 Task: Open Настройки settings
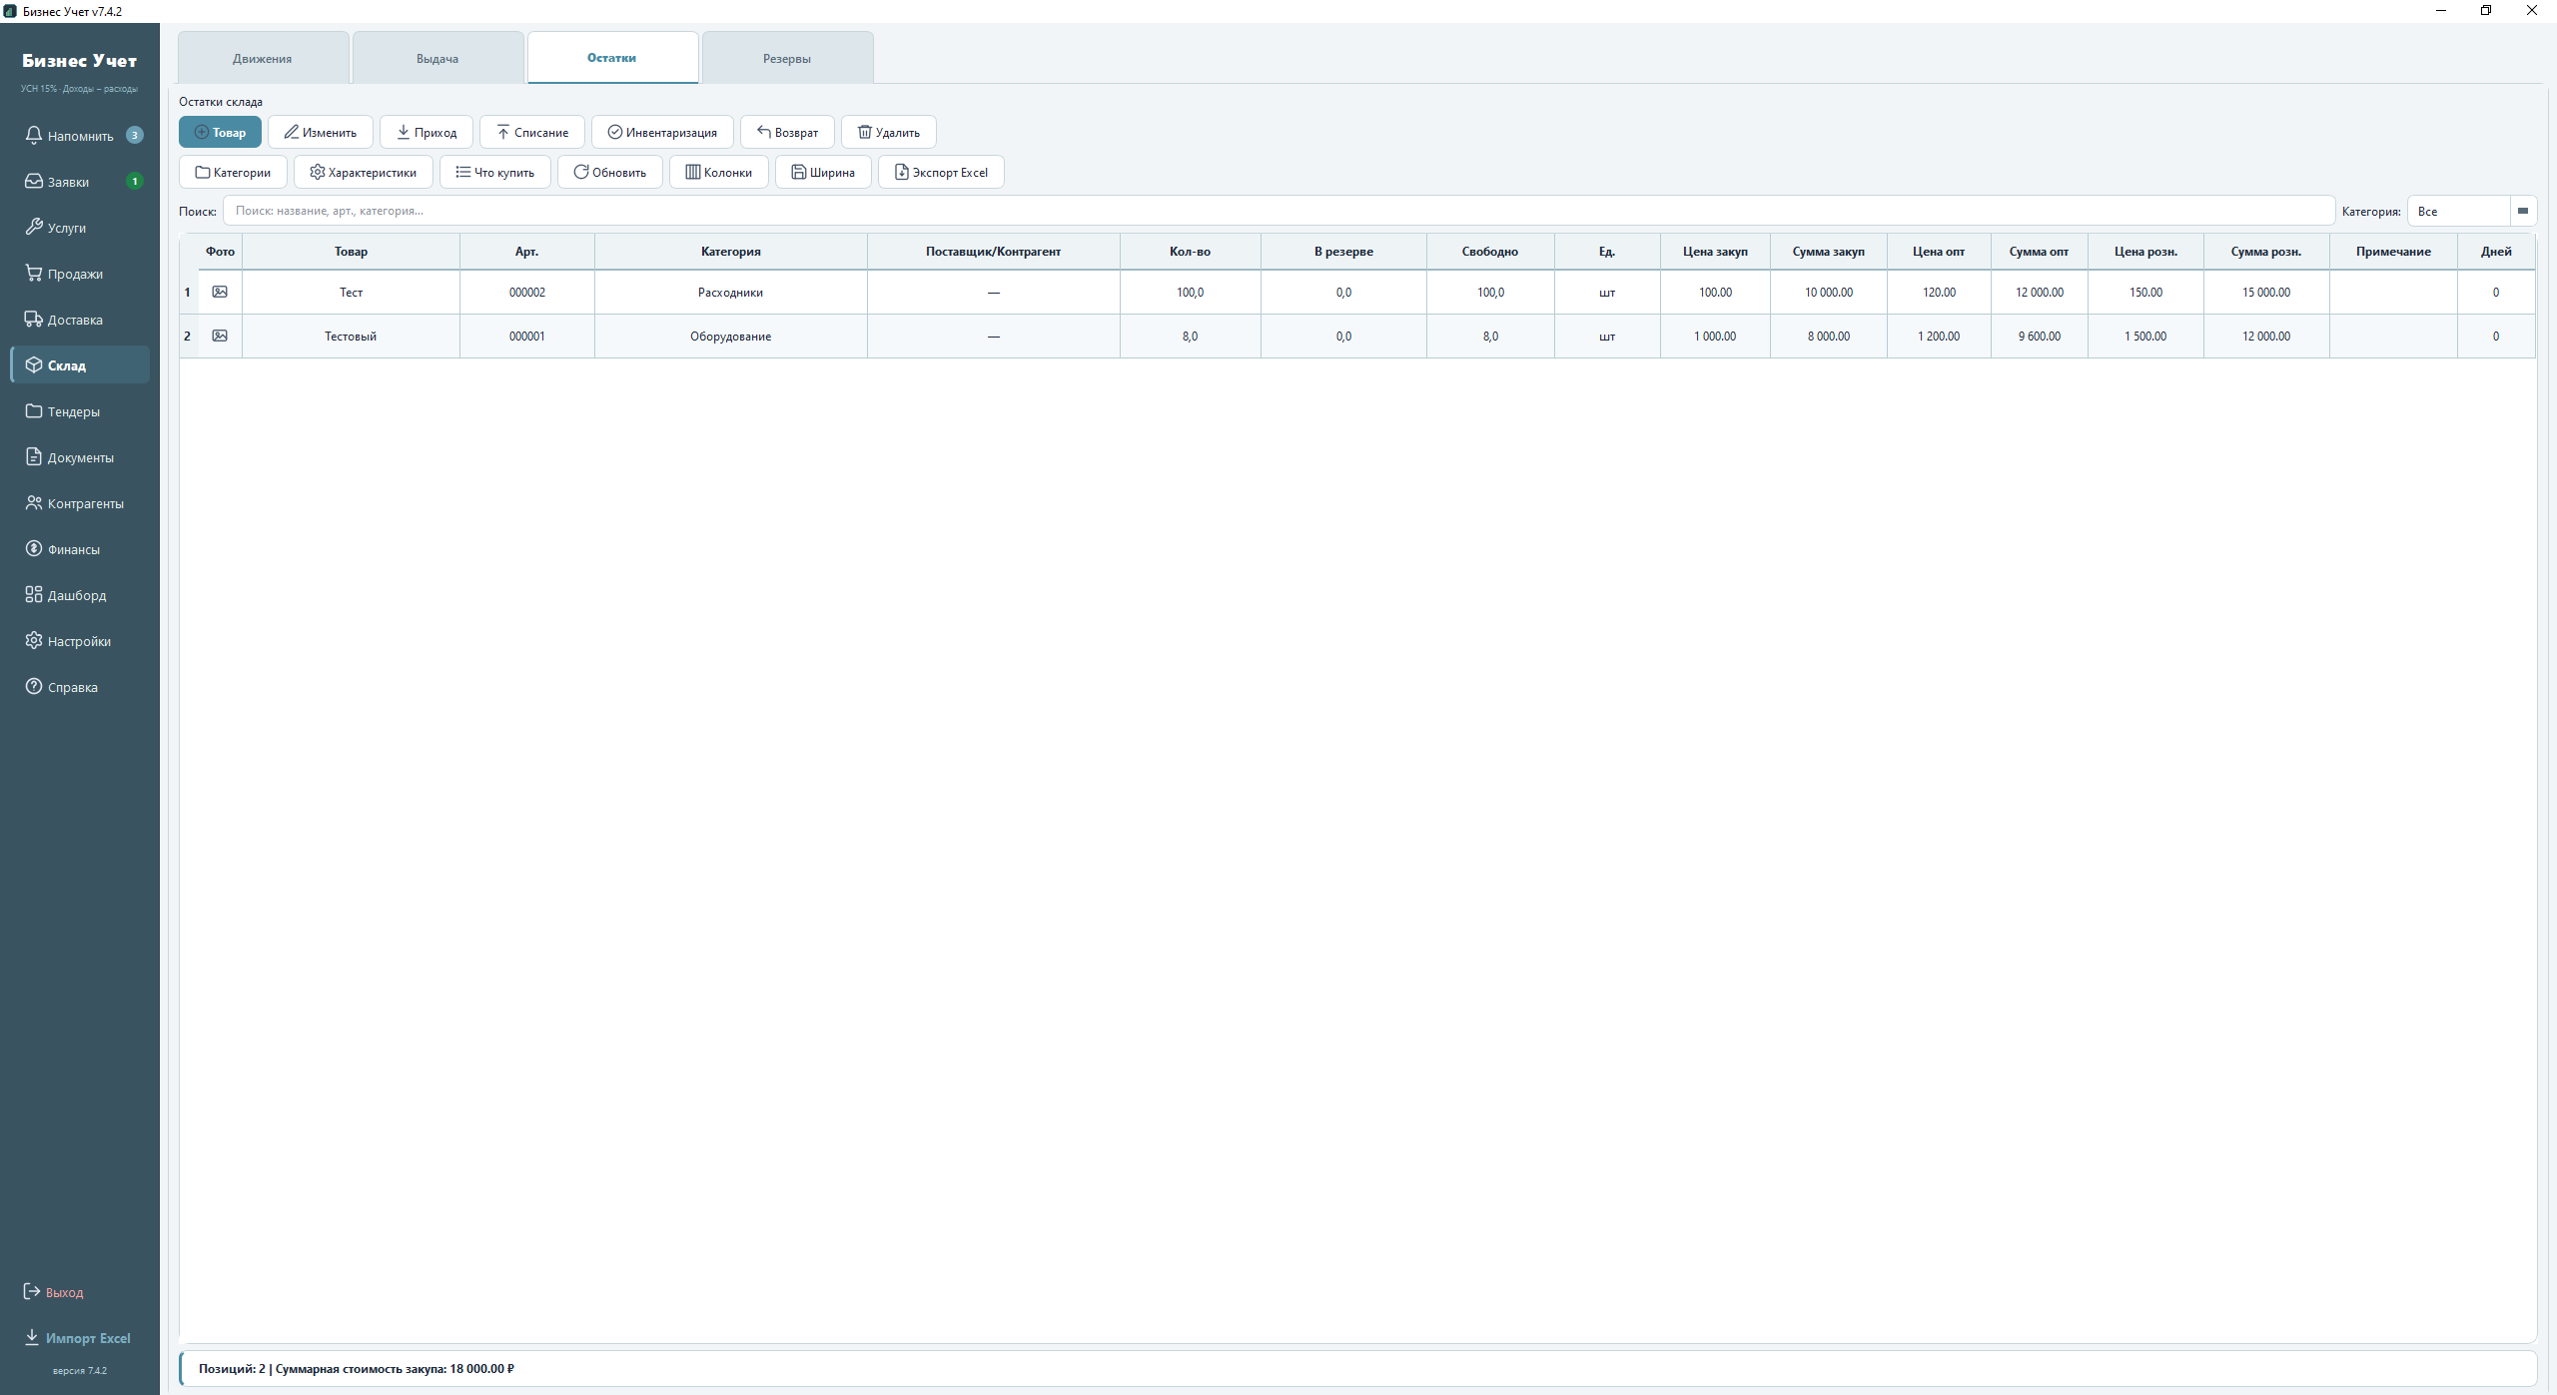click(80, 641)
